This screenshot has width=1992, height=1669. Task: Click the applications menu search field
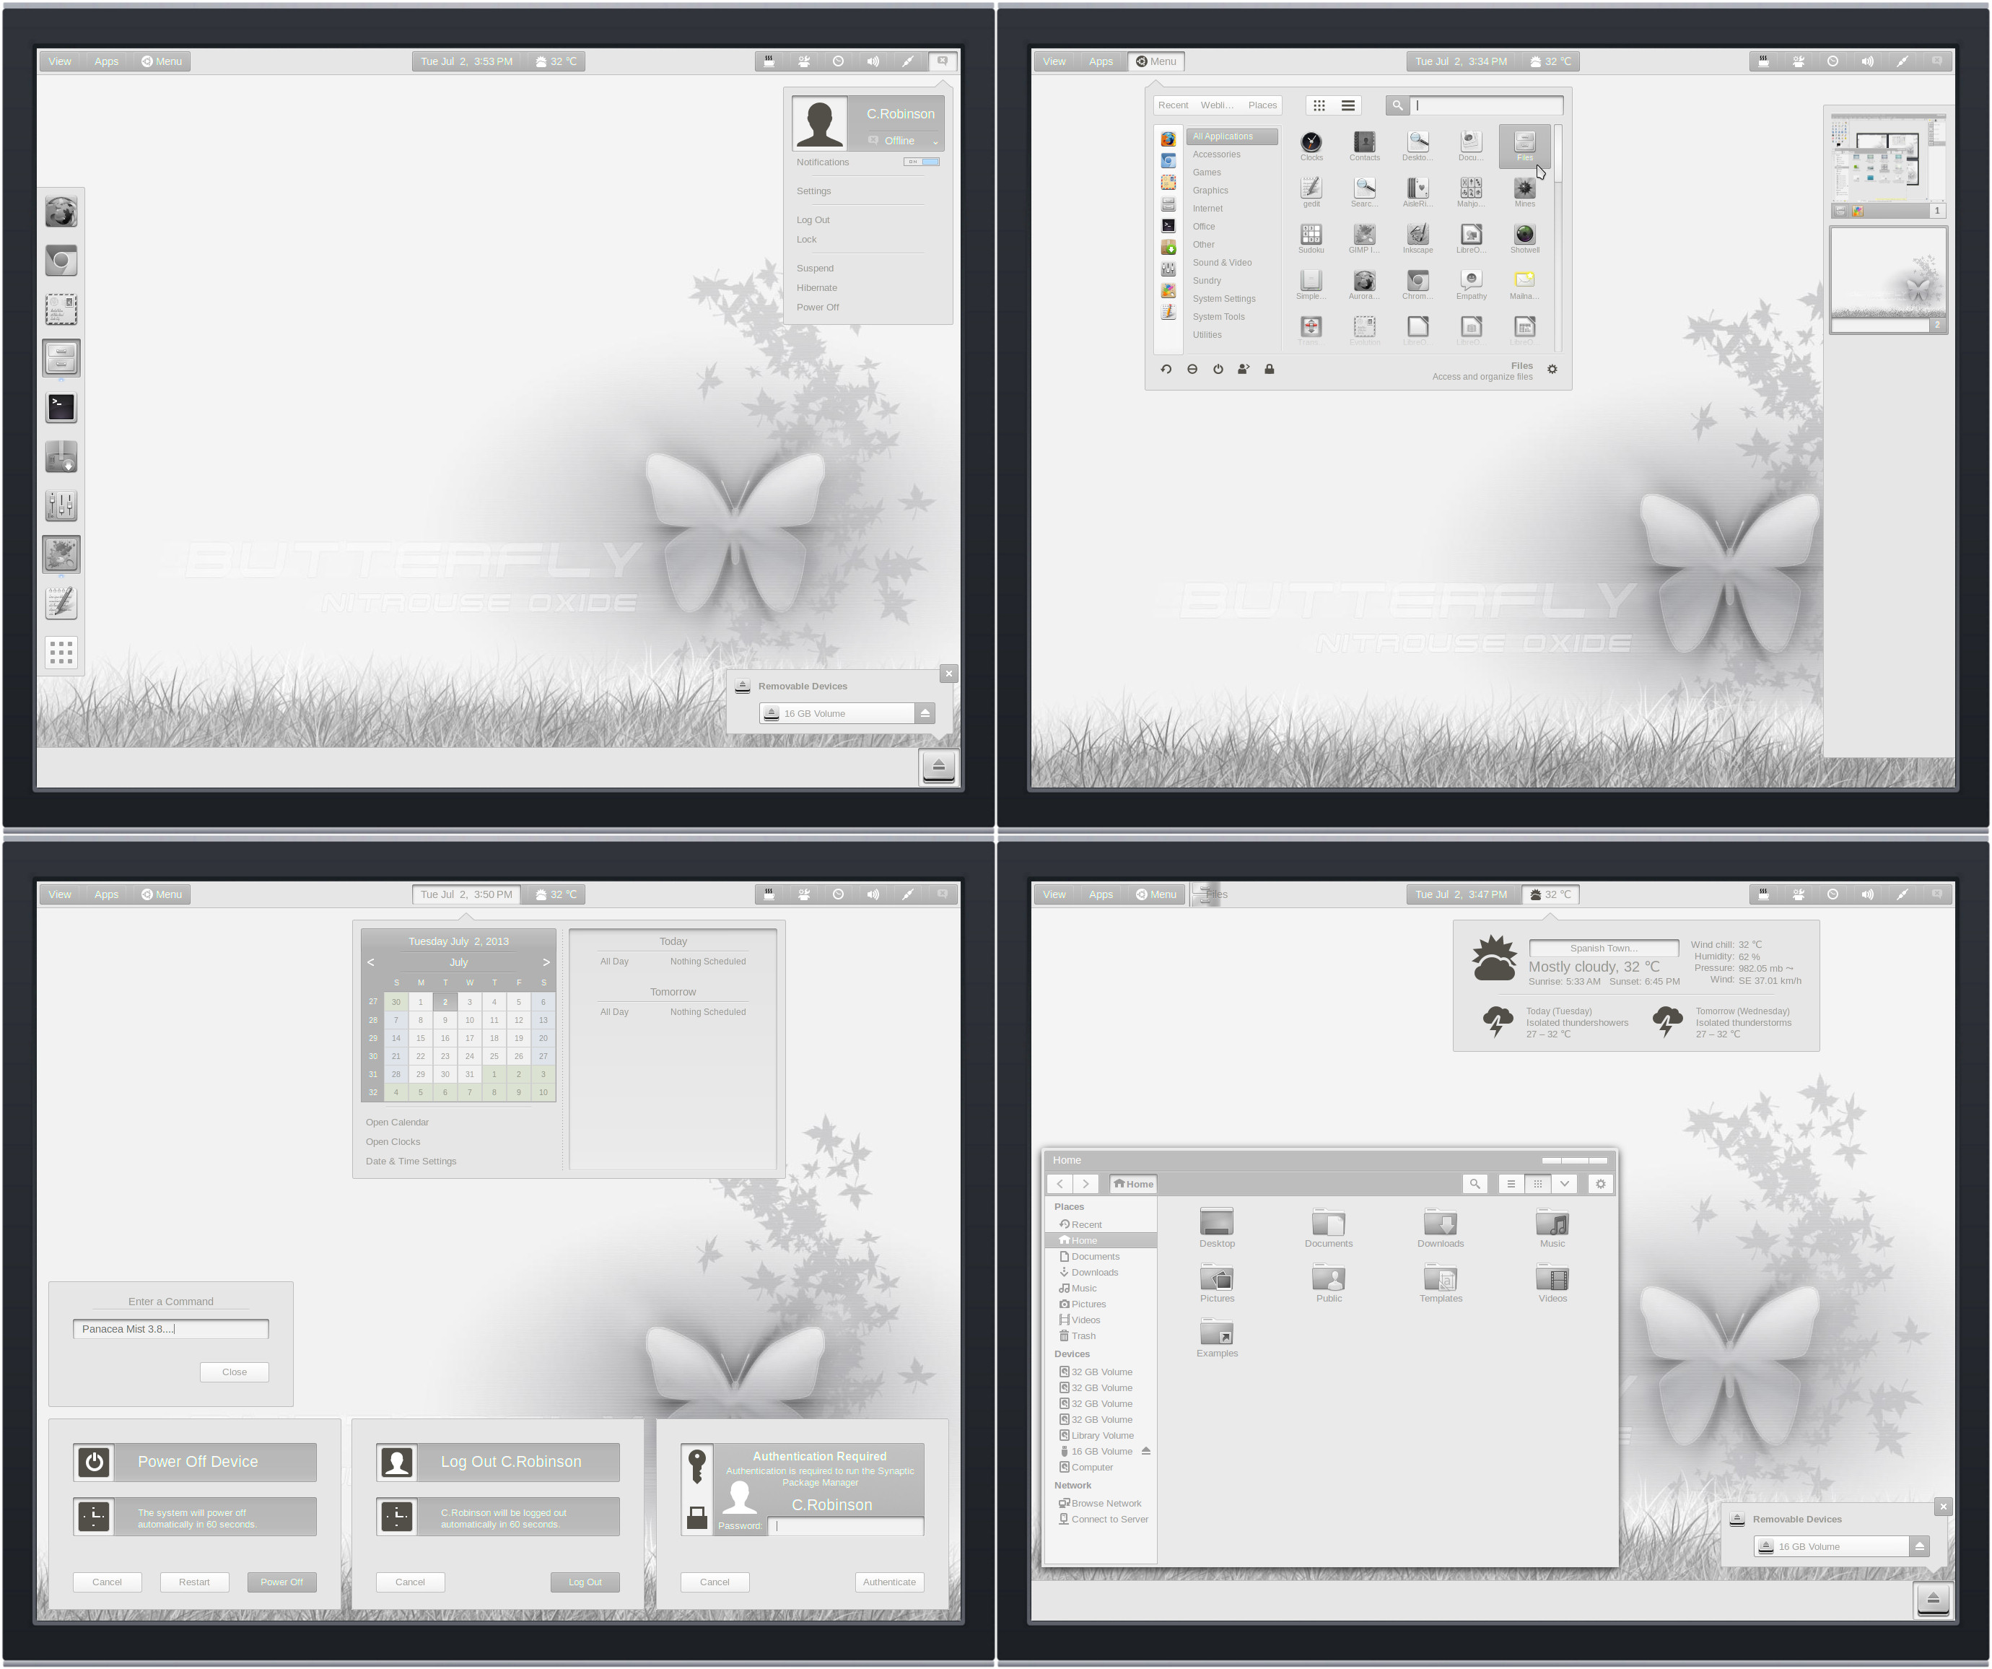point(1486,105)
